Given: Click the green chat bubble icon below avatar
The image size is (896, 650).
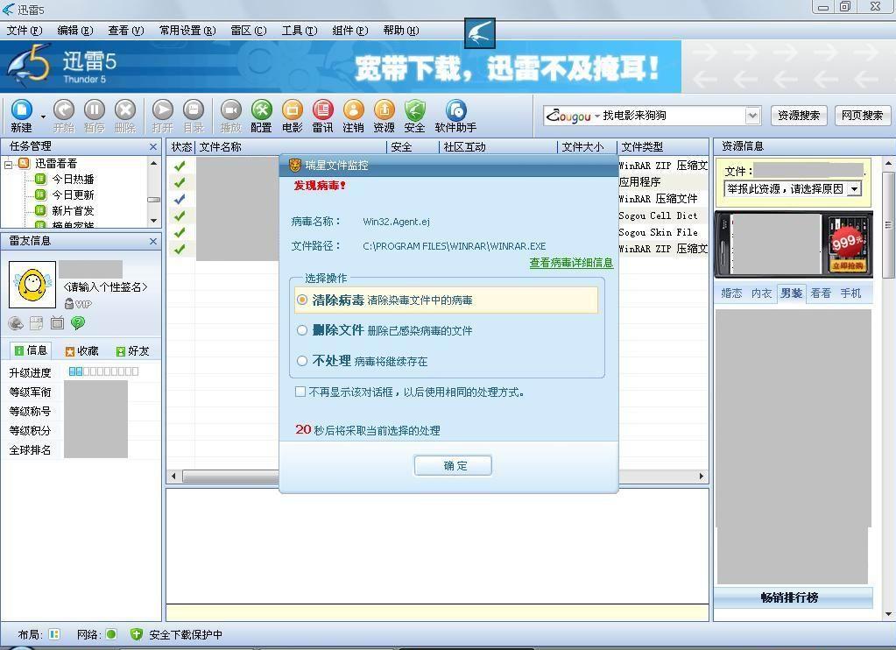Looking at the screenshot, I should [x=78, y=323].
